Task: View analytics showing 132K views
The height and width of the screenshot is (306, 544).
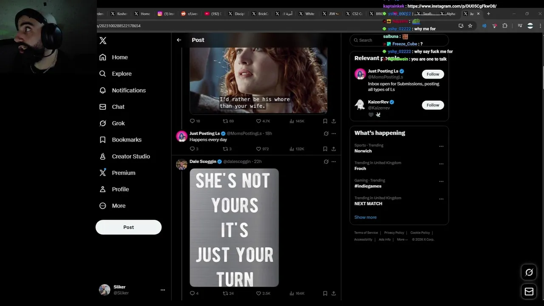Action: [x=297, y=149]
